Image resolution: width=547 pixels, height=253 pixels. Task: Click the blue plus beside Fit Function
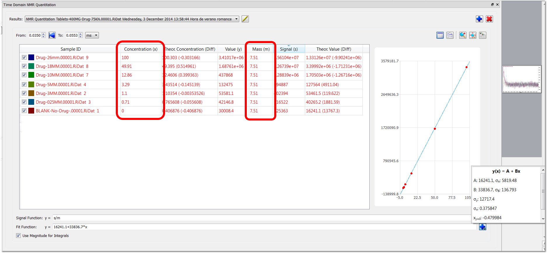tap(483, 227)
